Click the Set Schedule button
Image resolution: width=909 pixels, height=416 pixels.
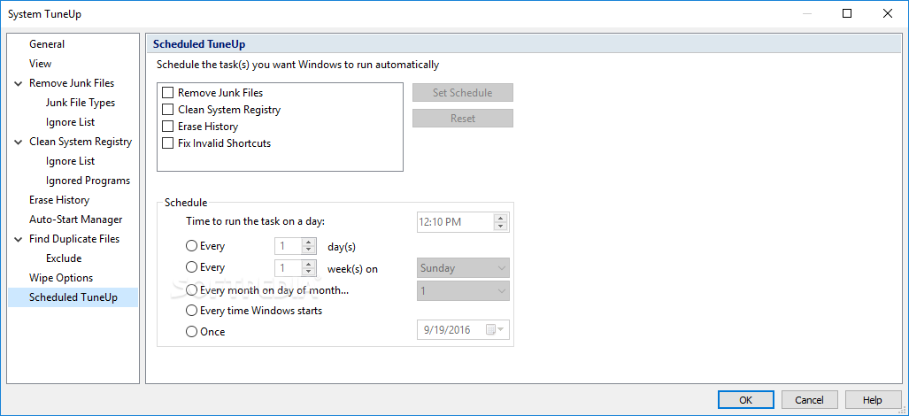pyautogui.click(x=463, y=93)
